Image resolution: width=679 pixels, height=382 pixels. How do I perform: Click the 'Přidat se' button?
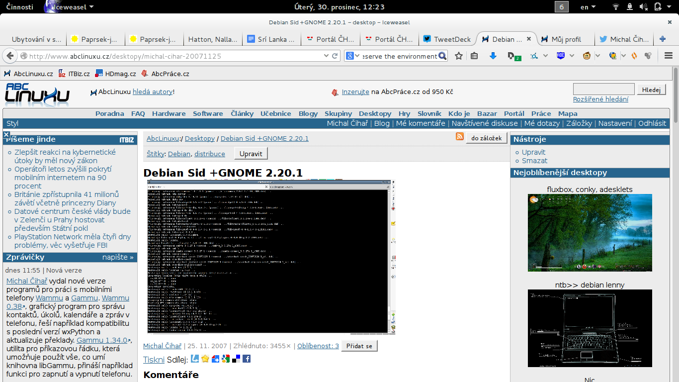[359, 346]
